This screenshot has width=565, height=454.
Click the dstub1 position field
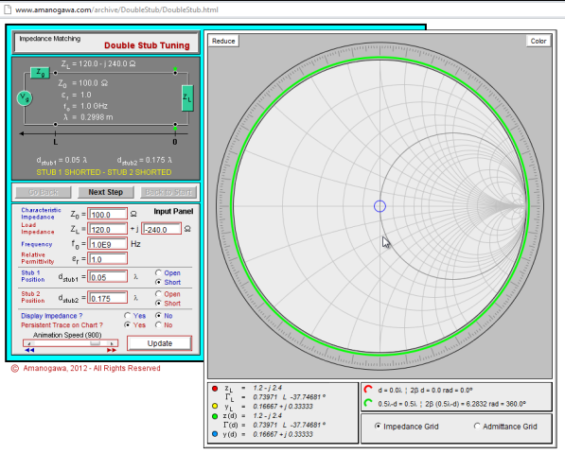pyautogui.click(x=107, y=277)
